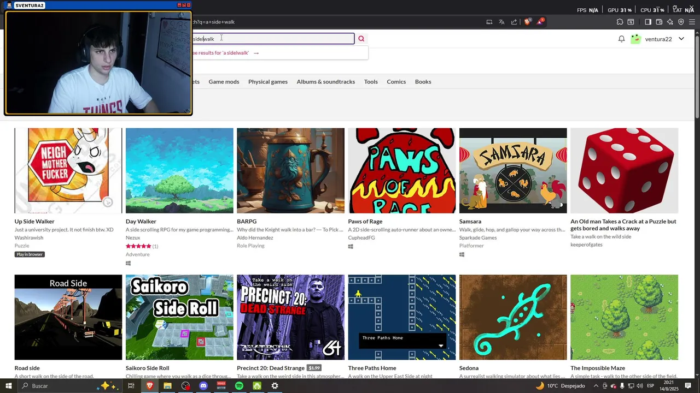
Task: Open the Brave Wallet icon
Action: (x=659, y=22)
